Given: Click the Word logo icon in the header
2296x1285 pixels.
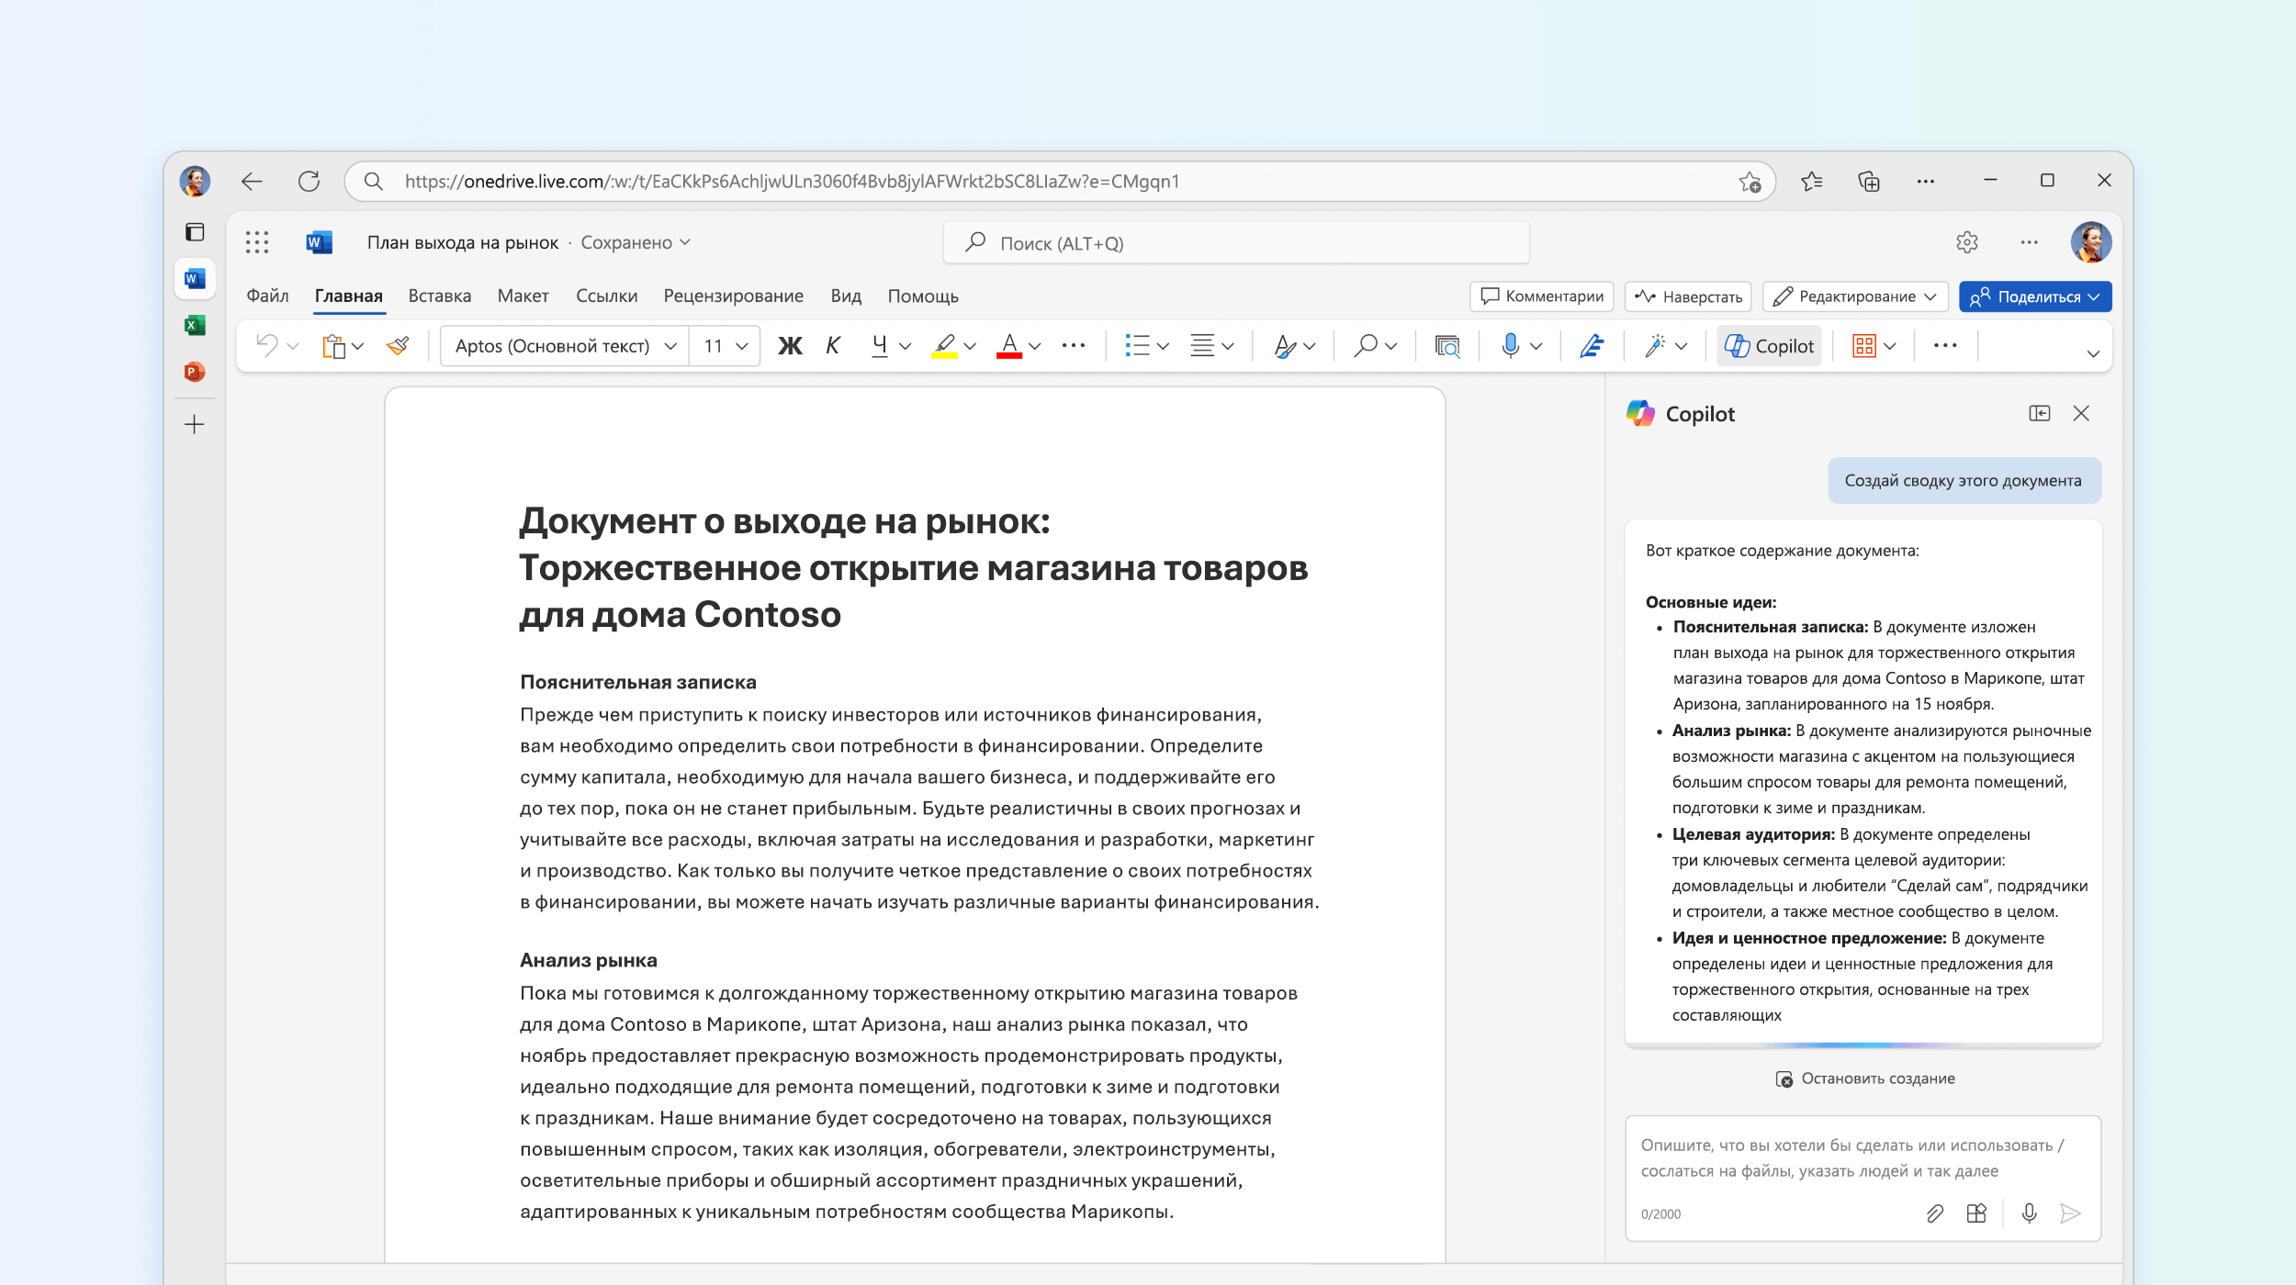Looking at the screenshot, I should pos(319,242).
